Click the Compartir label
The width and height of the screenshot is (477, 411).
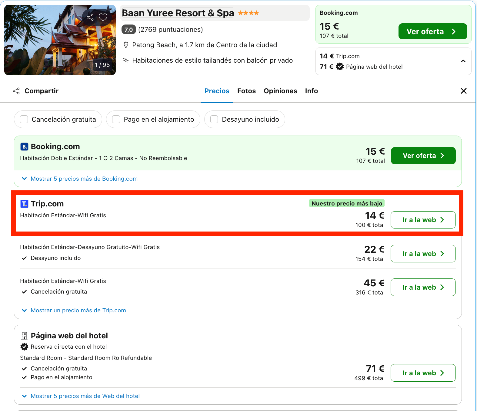click(x=42, y=91)
